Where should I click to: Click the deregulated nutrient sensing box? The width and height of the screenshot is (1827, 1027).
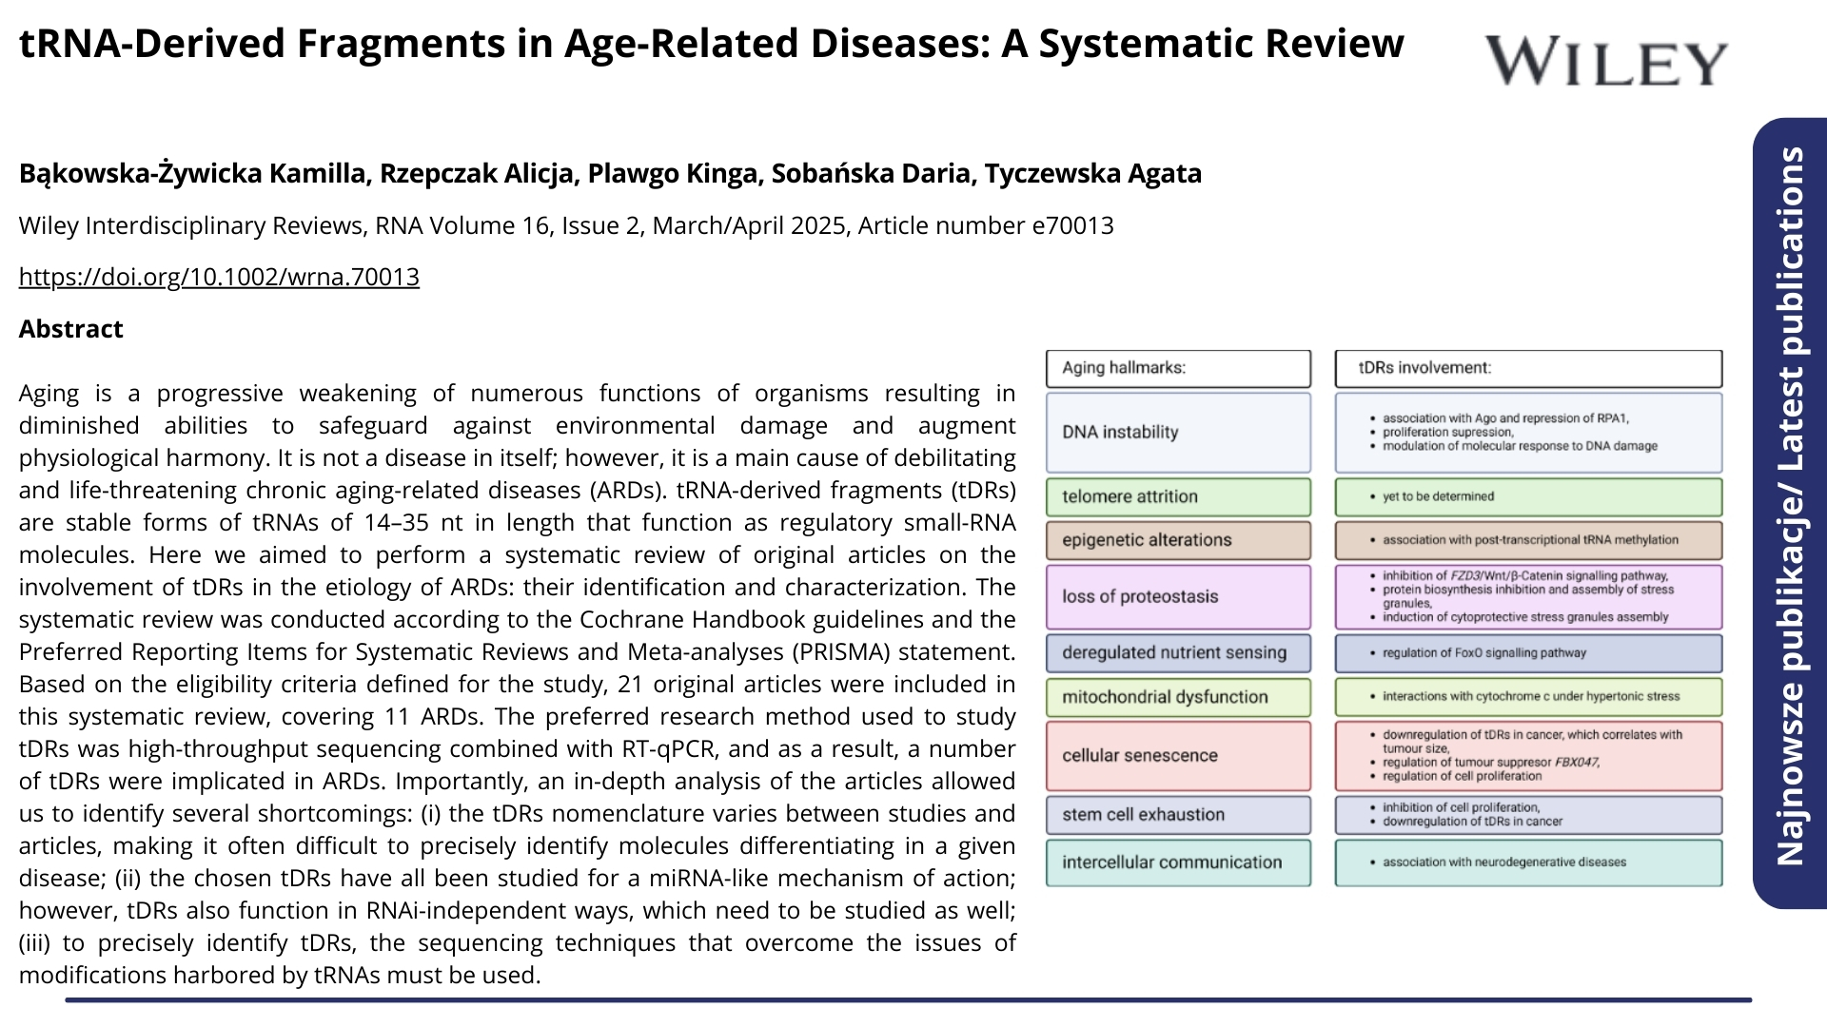point(1178,653)
